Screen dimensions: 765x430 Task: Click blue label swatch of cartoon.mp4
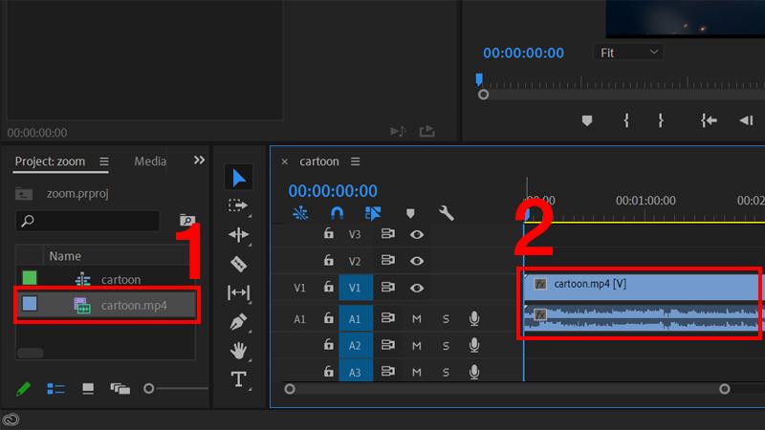pos(30,303)
